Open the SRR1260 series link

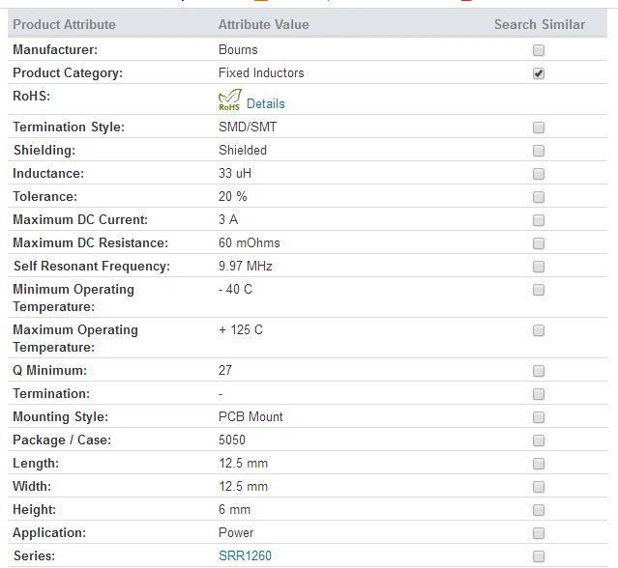[x=245, y=555]
